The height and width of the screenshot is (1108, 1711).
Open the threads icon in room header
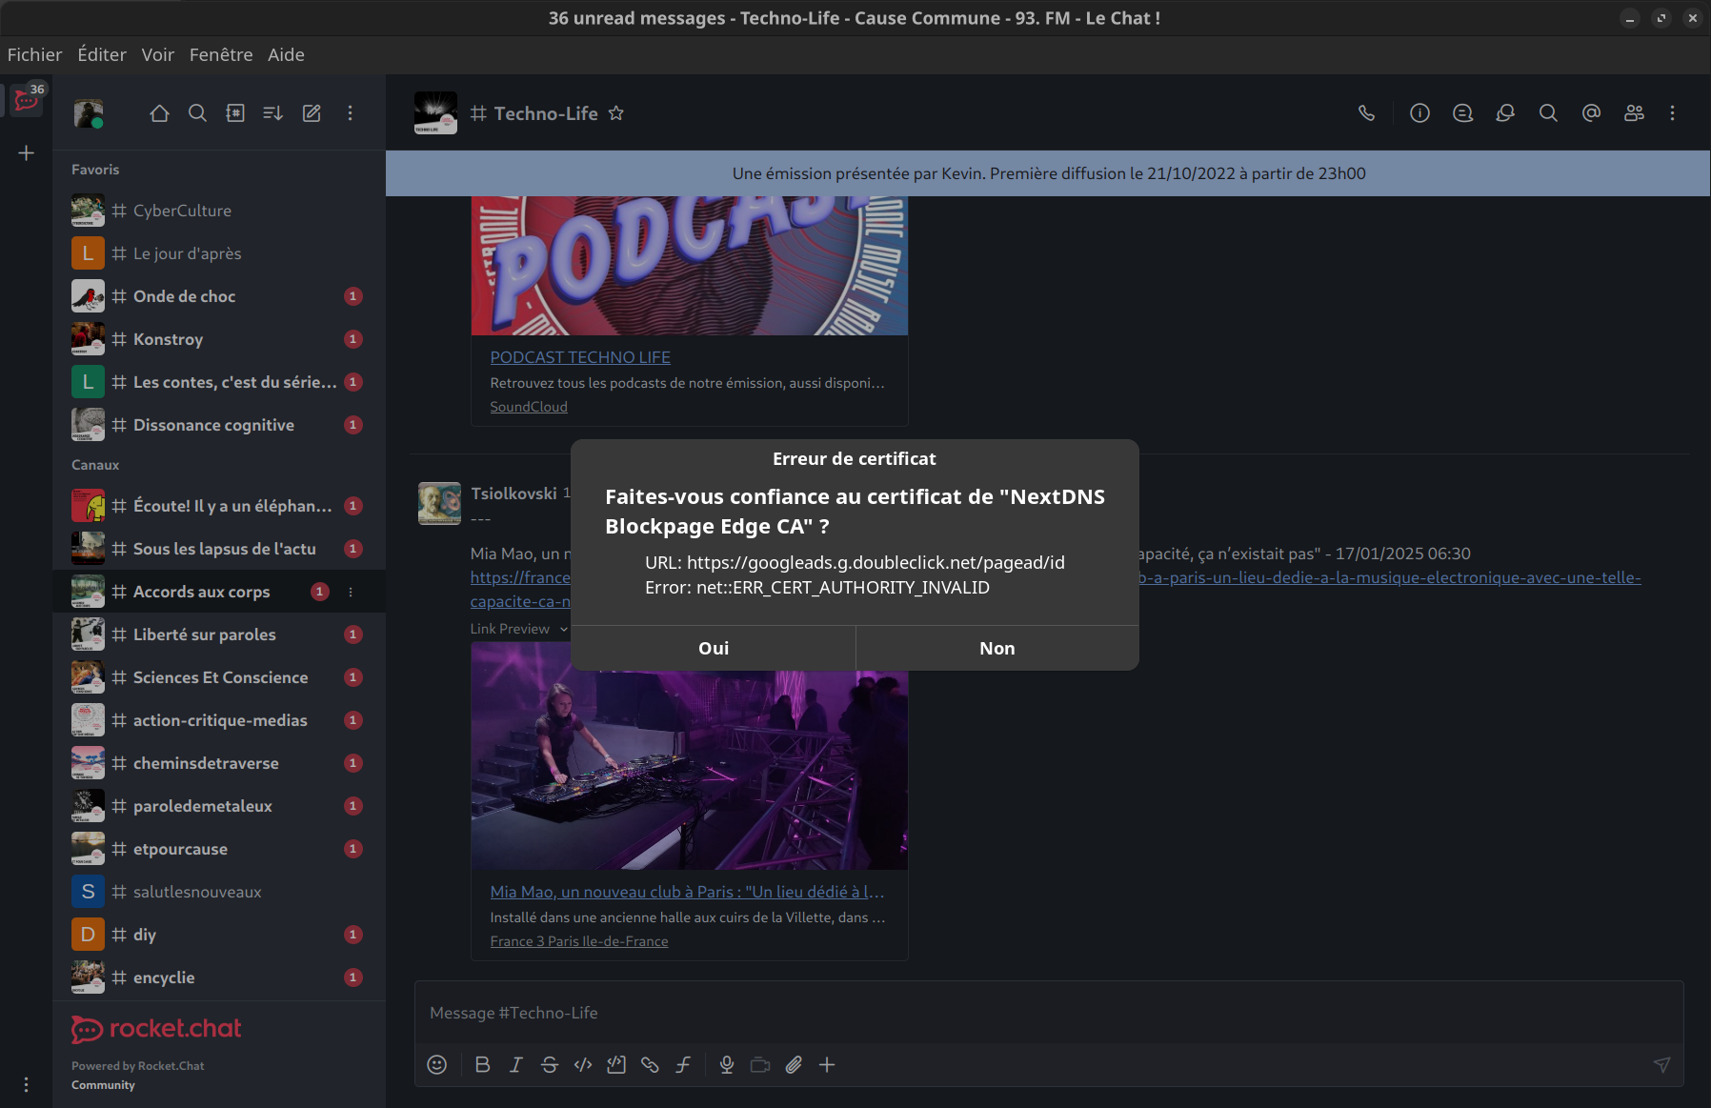[x=1462, y=113]
